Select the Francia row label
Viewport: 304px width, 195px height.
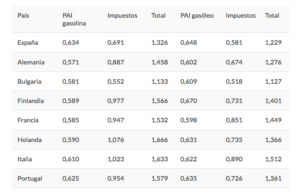click(x=28, y=120)
